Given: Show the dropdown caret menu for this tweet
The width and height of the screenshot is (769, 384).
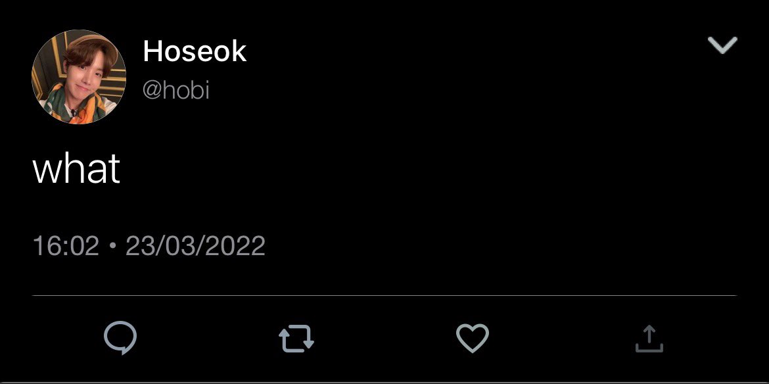Looking at the screenshot, I should (722, 45).
